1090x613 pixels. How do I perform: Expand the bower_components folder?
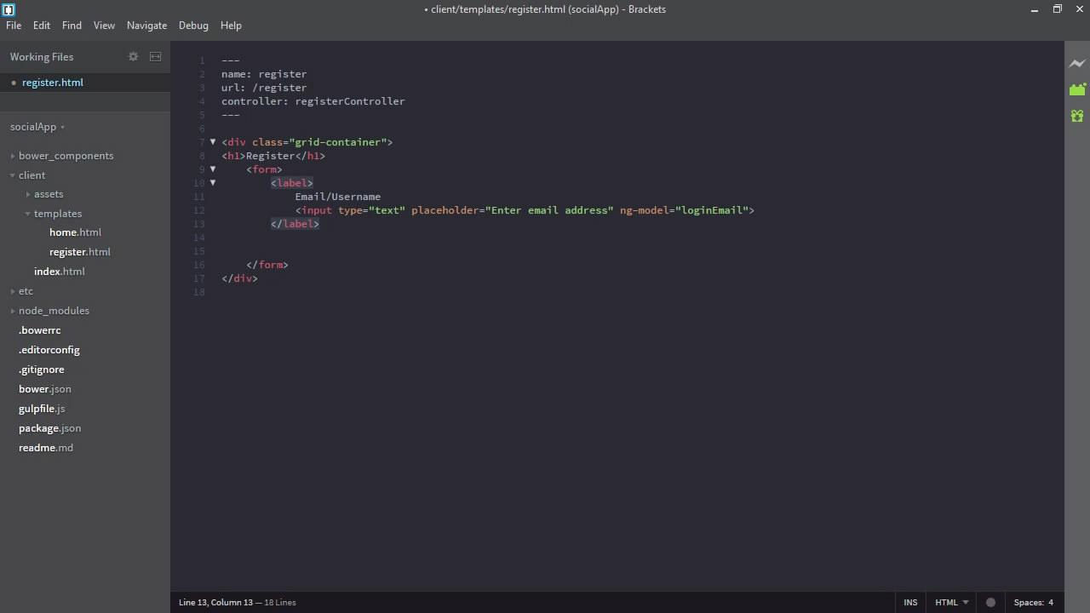(66, 156)
